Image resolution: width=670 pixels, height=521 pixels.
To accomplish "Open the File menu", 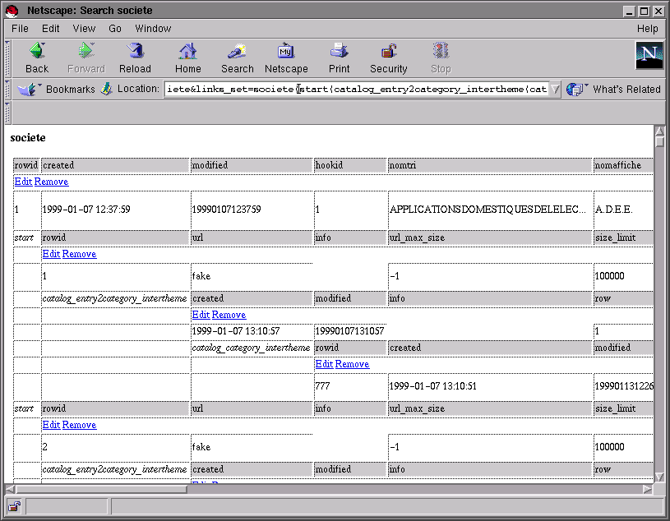I will point(20,28).
